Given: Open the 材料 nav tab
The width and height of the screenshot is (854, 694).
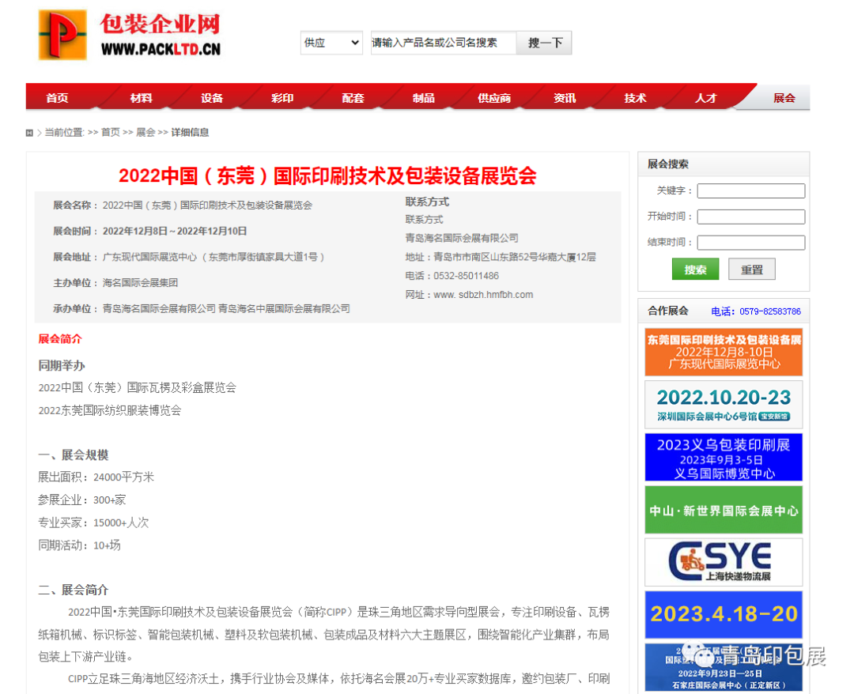Looking at the screenshot, I should [x=141, y=98].
